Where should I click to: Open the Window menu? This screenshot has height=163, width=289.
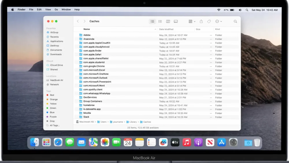click(x=66, y=10)
